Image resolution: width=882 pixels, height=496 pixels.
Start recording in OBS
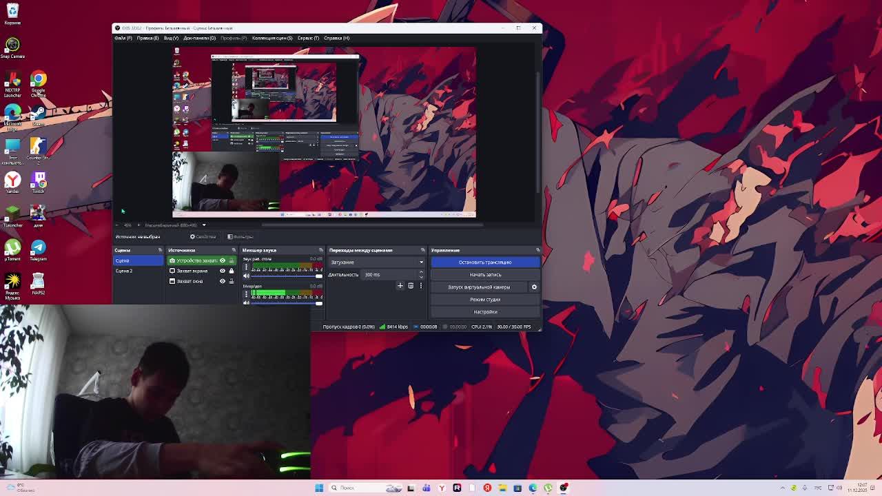tap(485, 274)
